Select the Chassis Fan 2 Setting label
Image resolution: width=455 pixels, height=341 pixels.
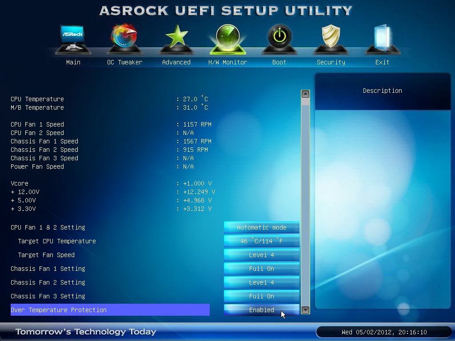click(48, 282)
